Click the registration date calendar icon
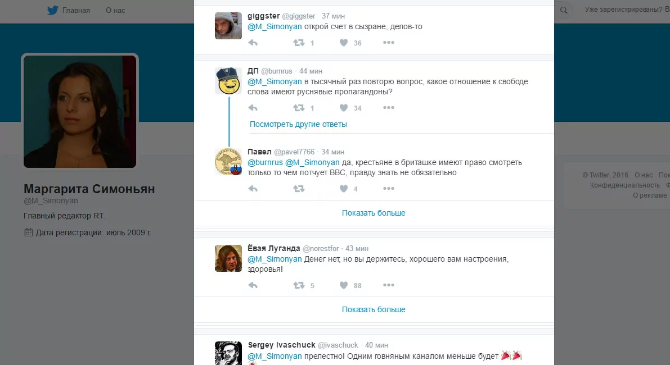670x365 pixels. click(29, 232)
